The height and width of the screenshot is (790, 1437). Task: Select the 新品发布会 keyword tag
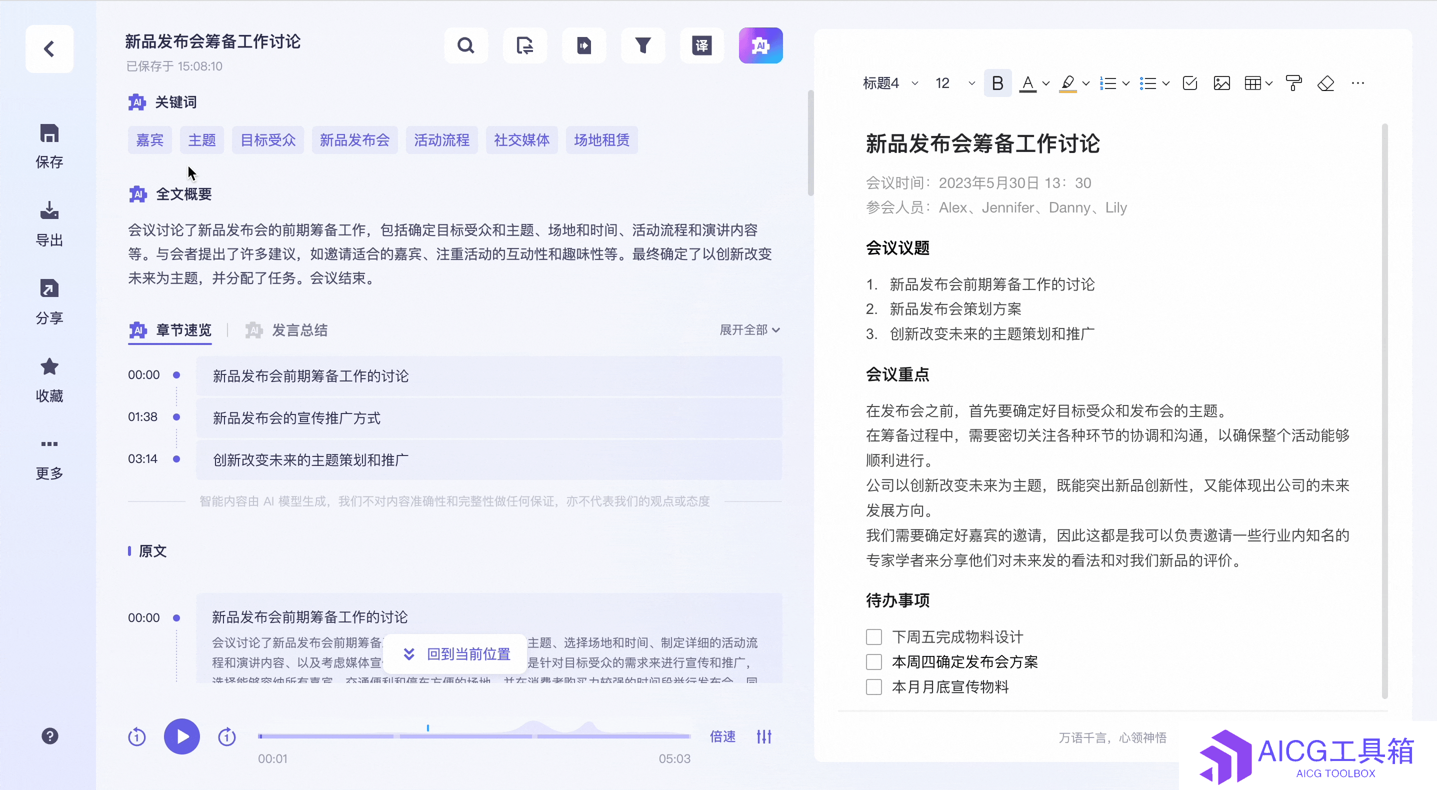coord(355,139)
